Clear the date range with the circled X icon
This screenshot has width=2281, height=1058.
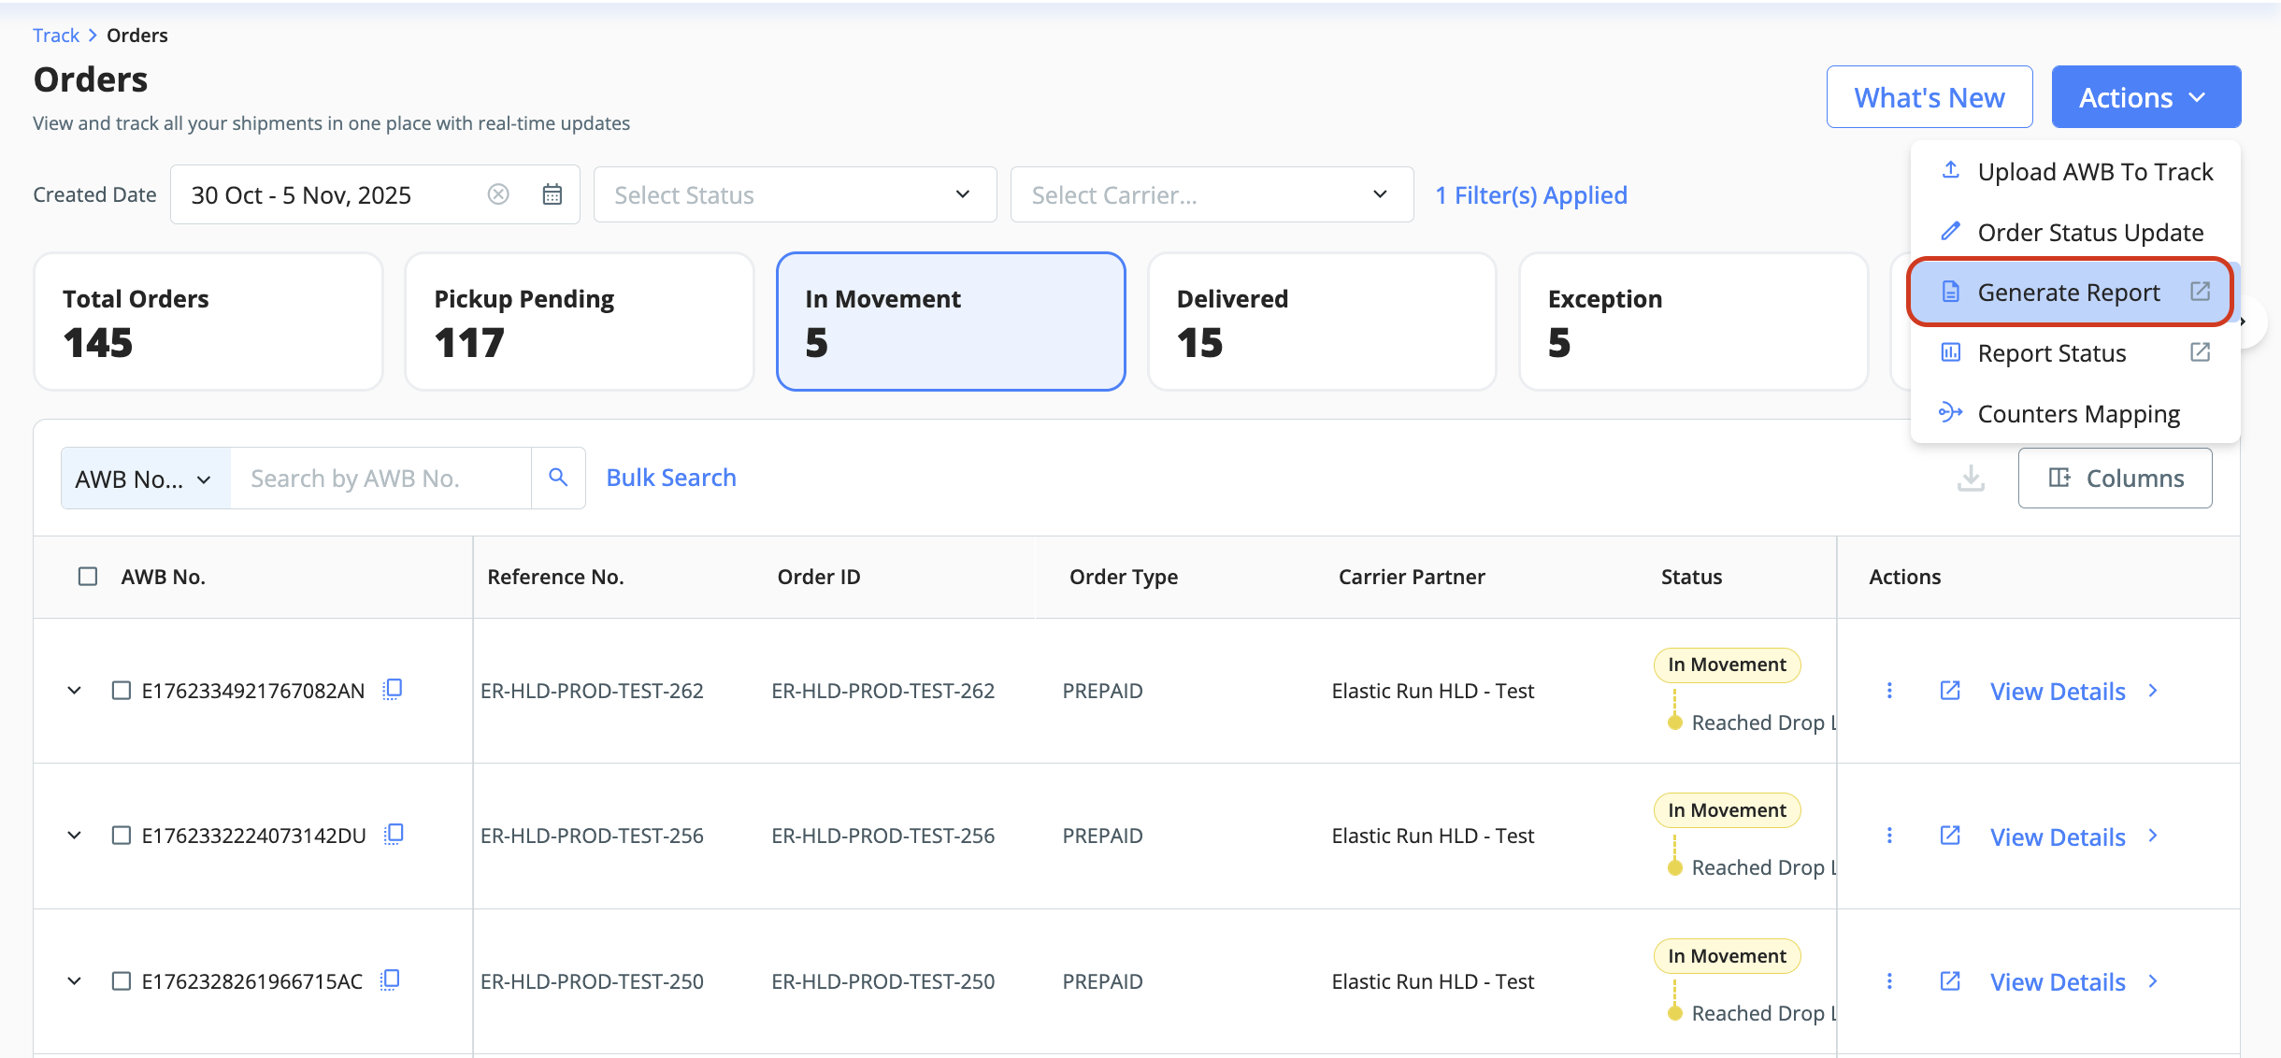tap(498, 194)
